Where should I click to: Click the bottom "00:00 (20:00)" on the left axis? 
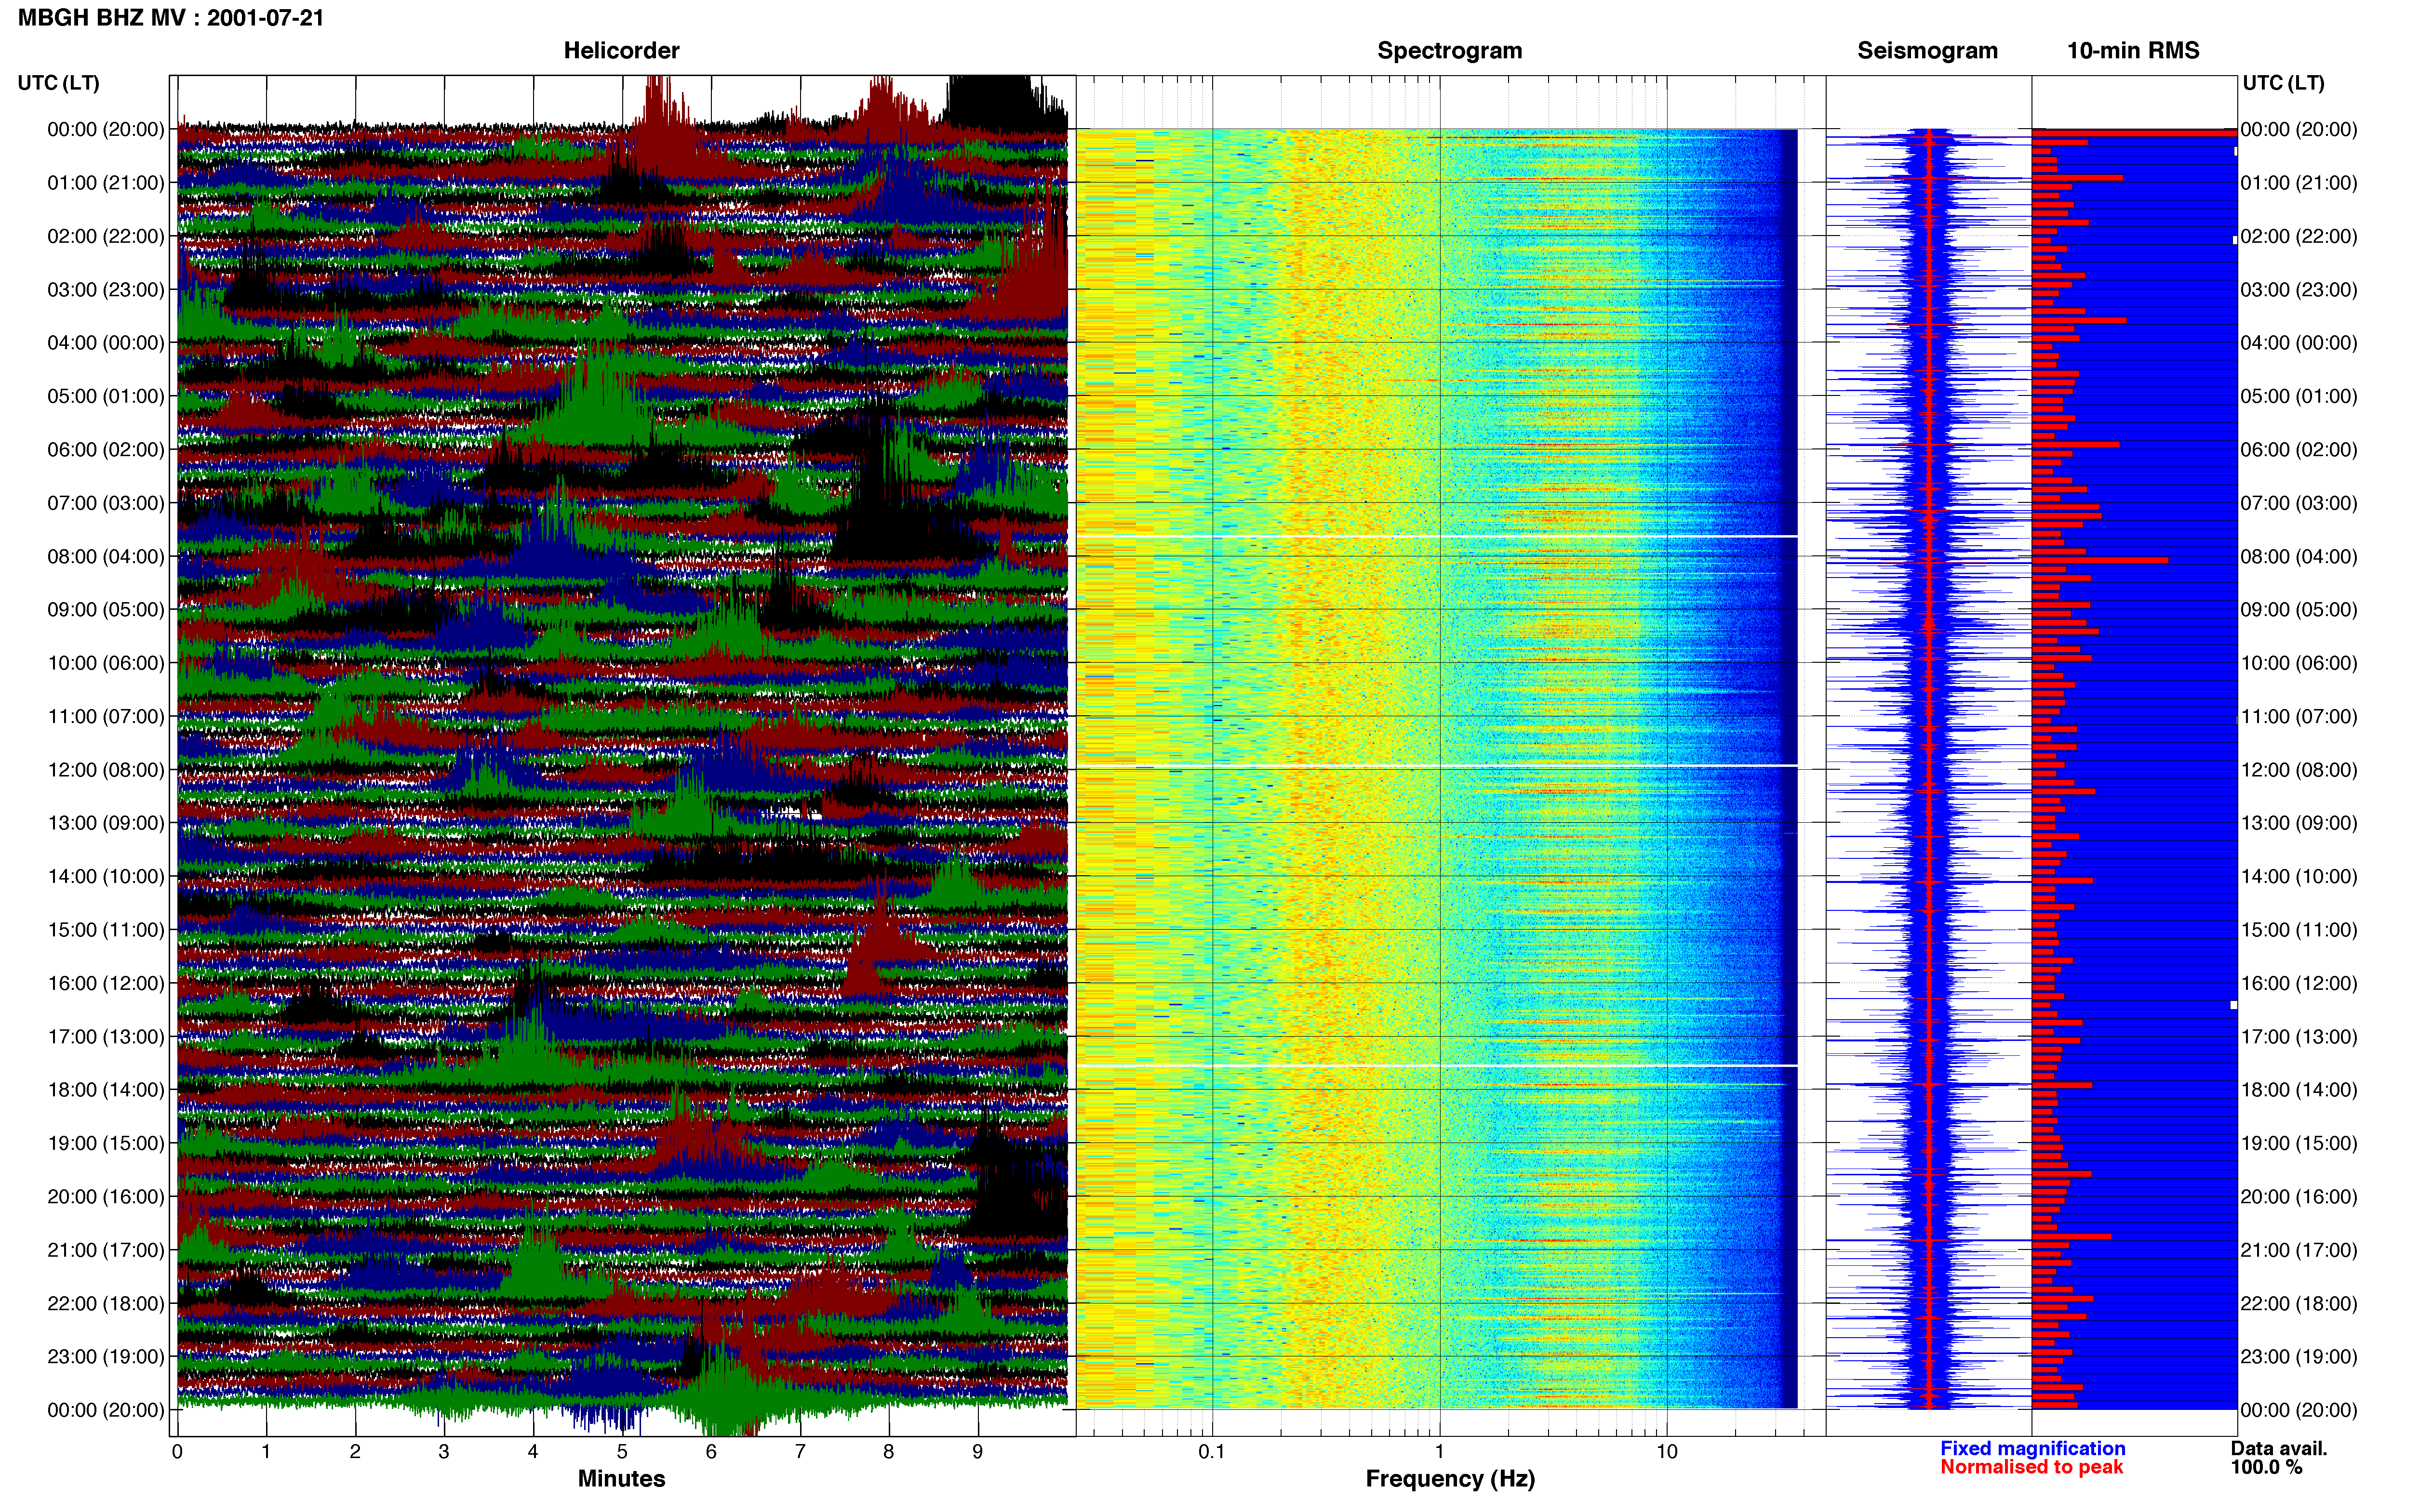click(106, 1410)
